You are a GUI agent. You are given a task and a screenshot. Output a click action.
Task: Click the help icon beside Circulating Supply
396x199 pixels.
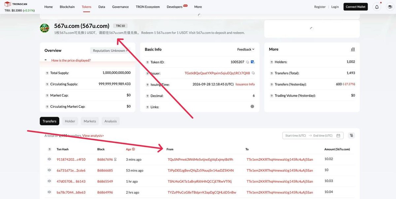click(x=47, y=84)
